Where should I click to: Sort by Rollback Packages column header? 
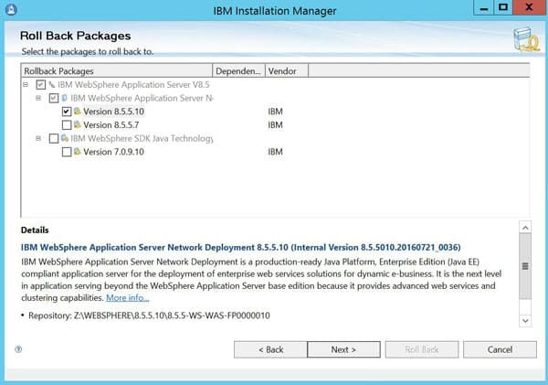tap(117, 70)
